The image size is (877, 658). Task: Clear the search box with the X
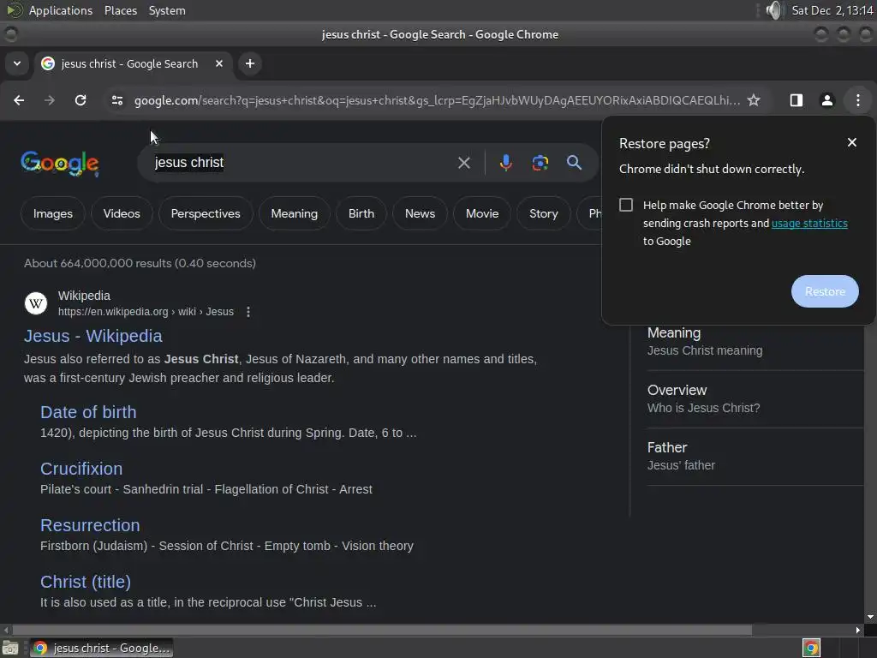click(x=463, y=163)
